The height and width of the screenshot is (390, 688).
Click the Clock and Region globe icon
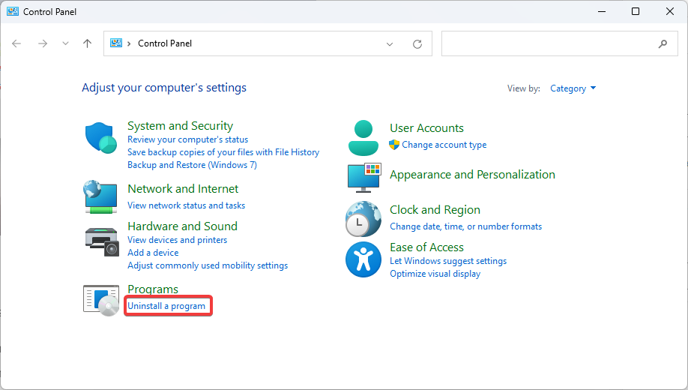[363, 219]
